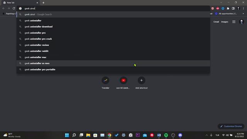Open the Mail app on the taskbar
The image size is (247, 139).
[145, 135]
